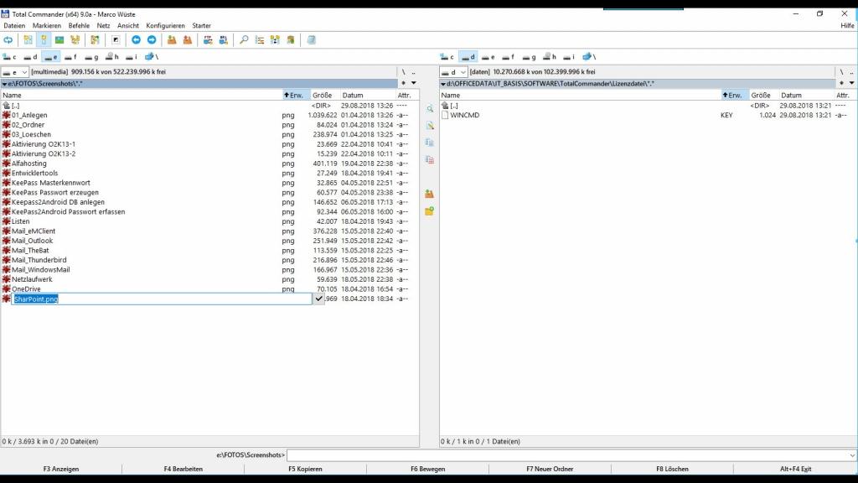858x483 pixels.
Task: Select the WINCMD file in right panel
Action: coord(464,115)
